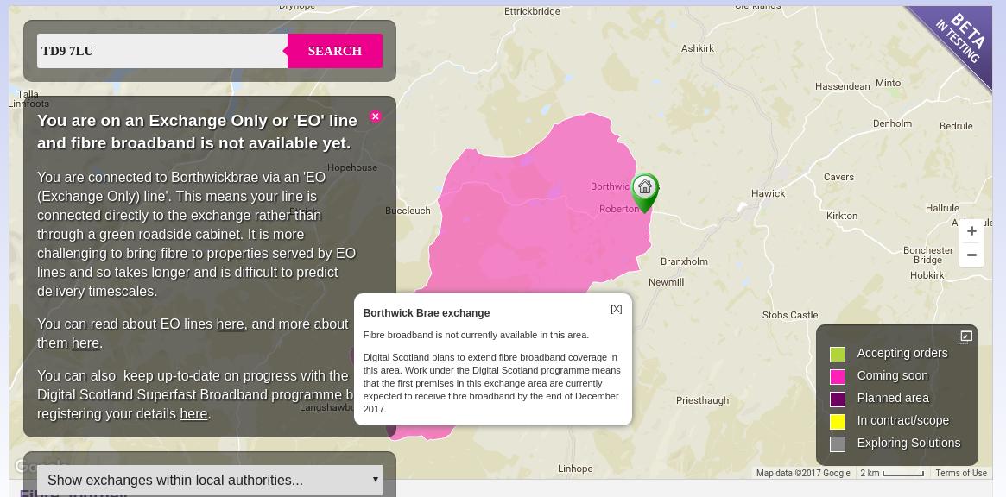Screen dimensions: 1006x497
Task: Click the Planned area purple swatch
Action: coord(838,399)
